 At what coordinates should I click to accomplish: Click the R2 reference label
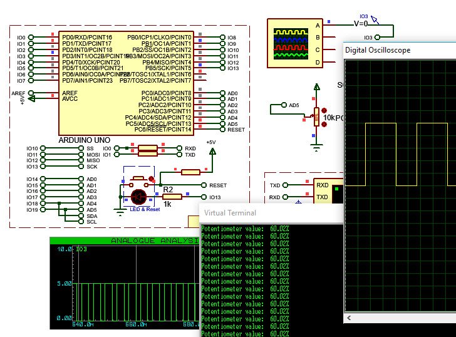pos(168,190)
